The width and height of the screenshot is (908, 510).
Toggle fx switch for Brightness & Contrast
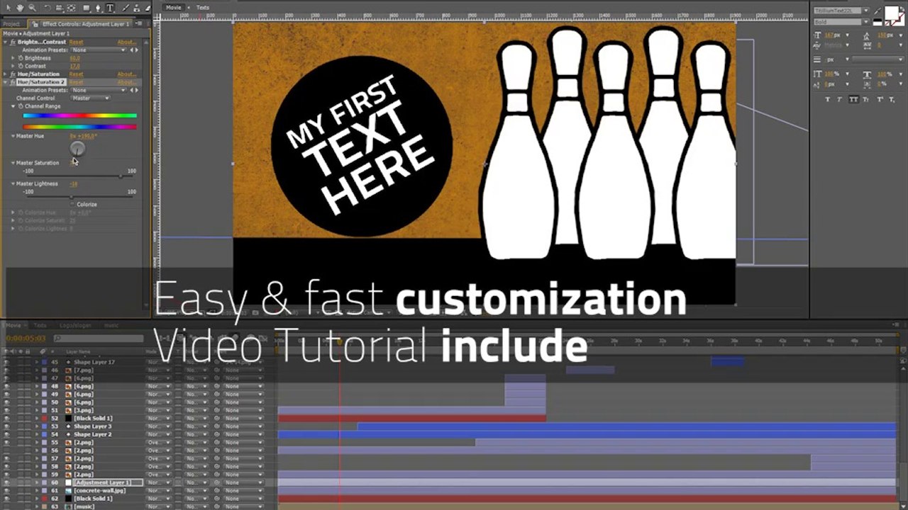13,42
